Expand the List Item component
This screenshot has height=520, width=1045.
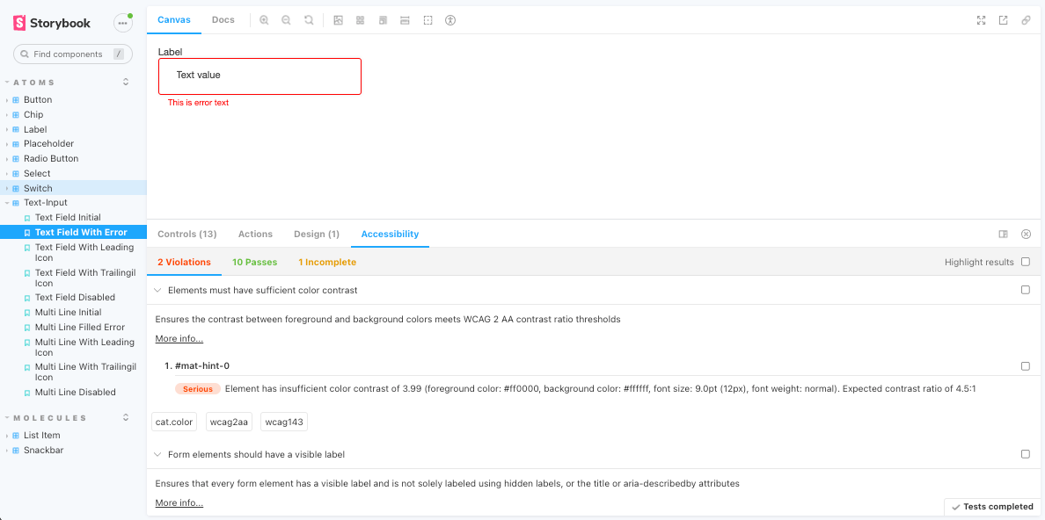tap(42, 436)
